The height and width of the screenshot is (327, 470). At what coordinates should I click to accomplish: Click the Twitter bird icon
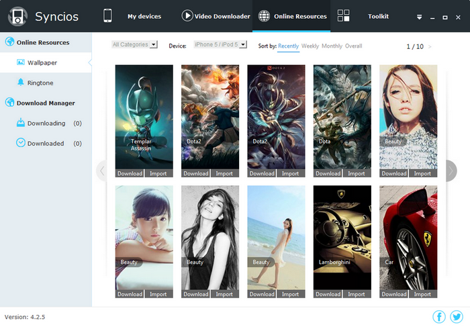click(457, 316)
